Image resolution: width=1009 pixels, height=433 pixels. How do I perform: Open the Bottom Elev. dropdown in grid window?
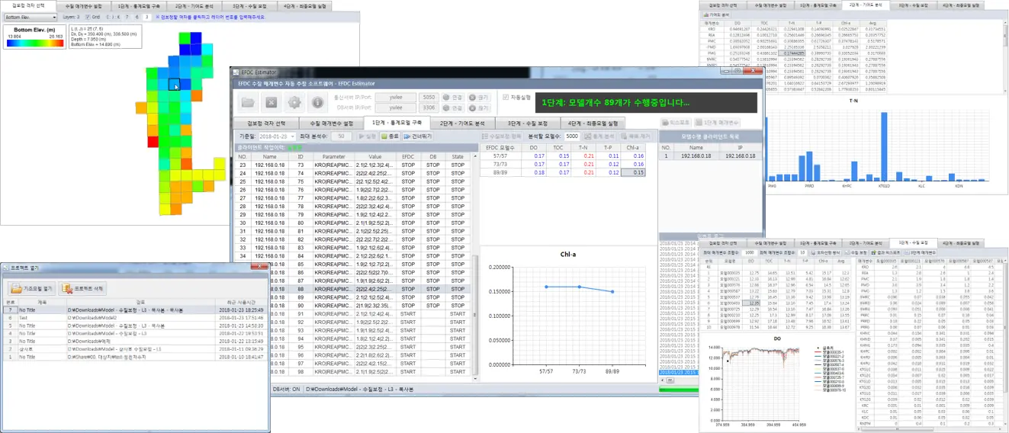click(x=31, y=17)
